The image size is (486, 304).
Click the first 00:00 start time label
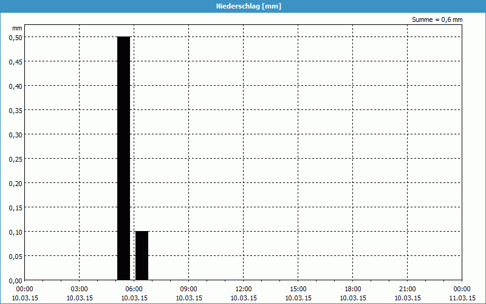coord(24,289)
